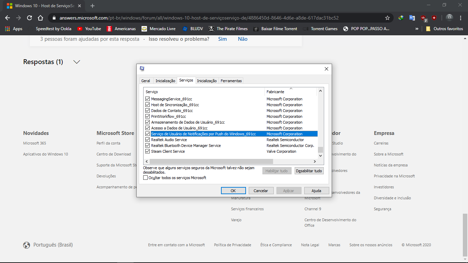Confirm the dialog with OK
The image size is (468, 263).
(233, 191)
